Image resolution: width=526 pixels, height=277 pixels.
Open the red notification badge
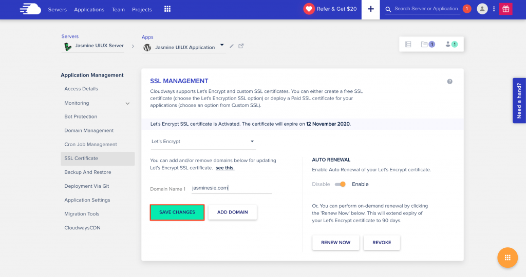[x=466, y=9]
